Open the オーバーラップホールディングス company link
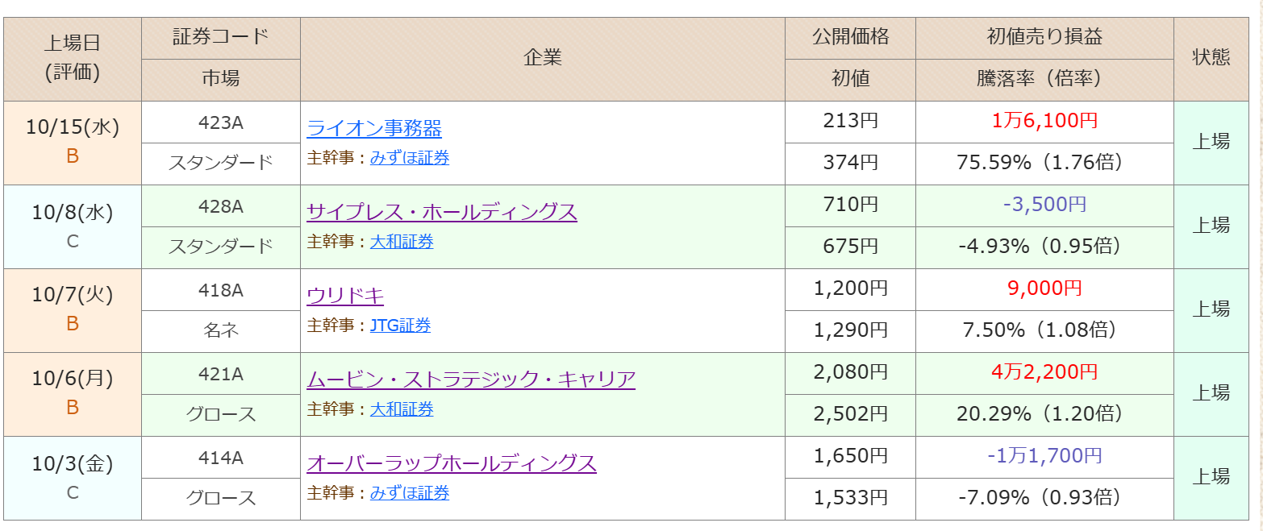 452,463
